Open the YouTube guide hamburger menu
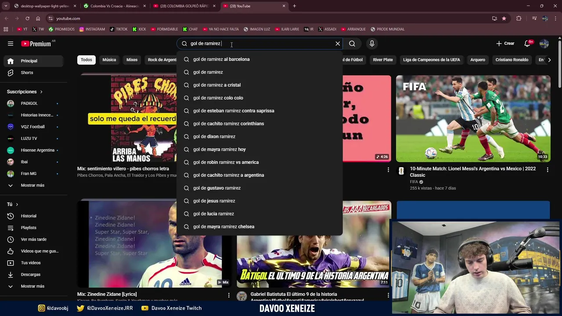The image size is (562, 316). pos(11,43)
